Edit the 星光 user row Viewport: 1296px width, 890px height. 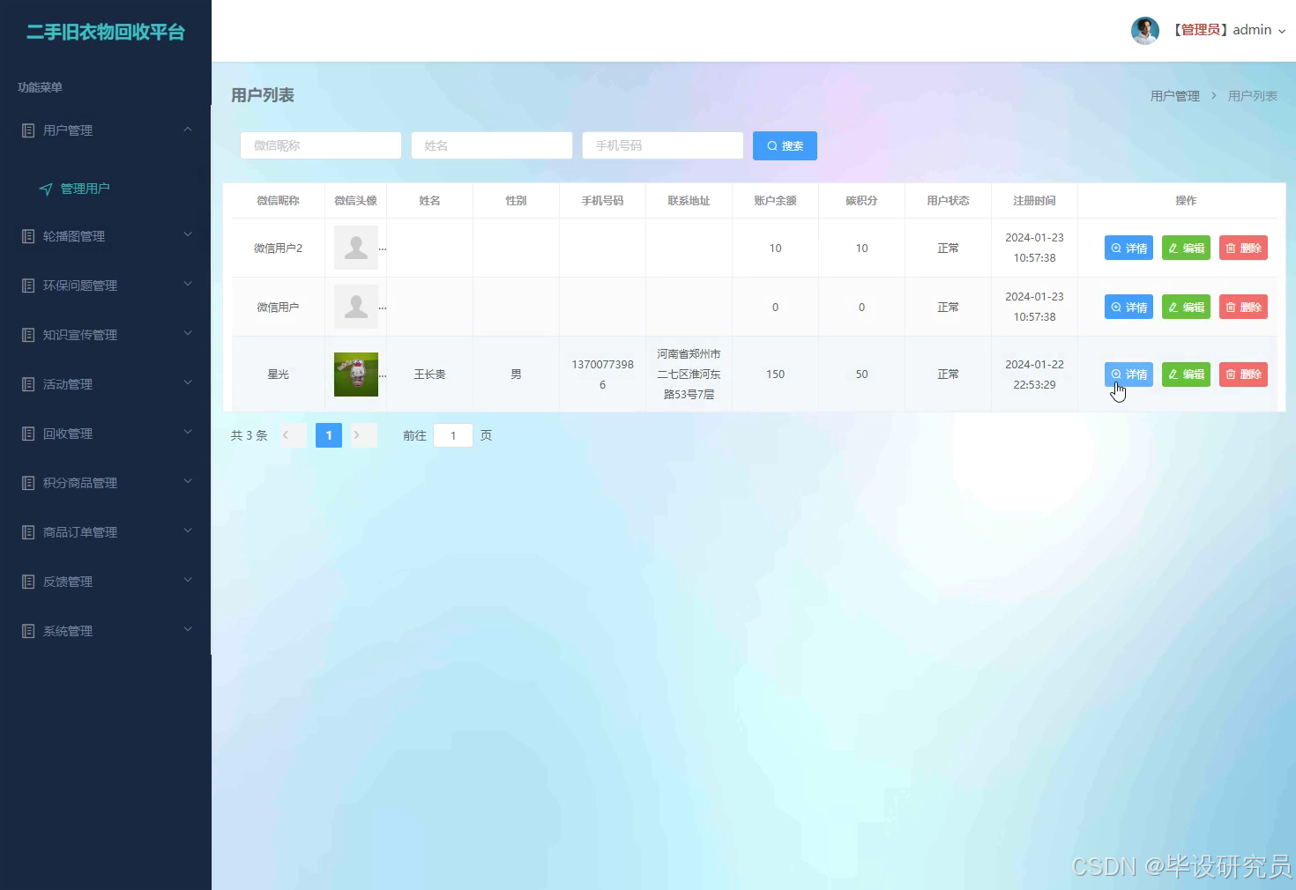click(x=1186, y=375)
